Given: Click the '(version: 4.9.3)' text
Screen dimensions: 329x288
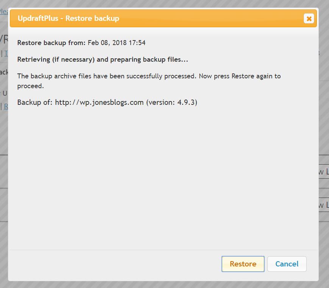Looking at the screenshot, I should pyautogui.click(x=172, y=102).
